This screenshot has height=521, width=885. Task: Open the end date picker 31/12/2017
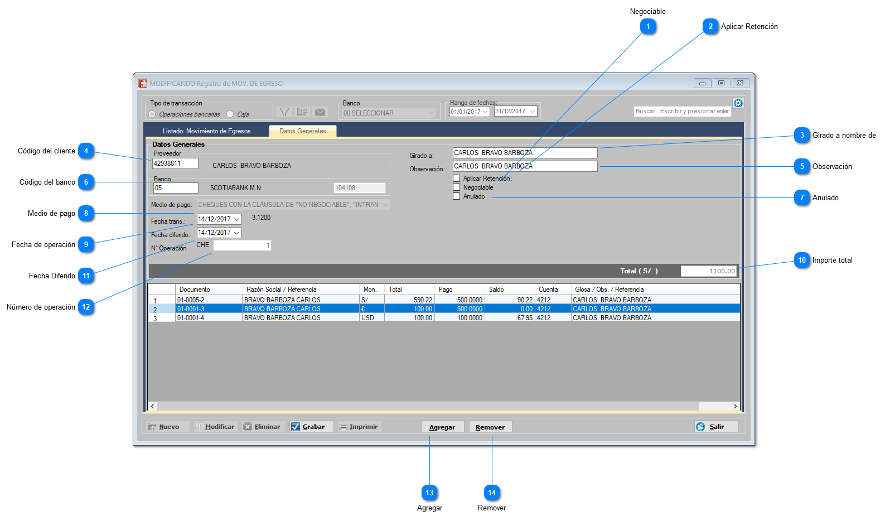pyautogui.click(x=533, y=112)
